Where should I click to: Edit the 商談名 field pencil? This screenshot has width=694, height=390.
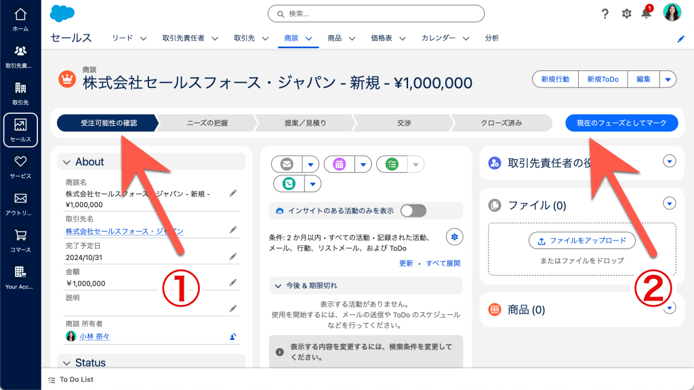233,193
